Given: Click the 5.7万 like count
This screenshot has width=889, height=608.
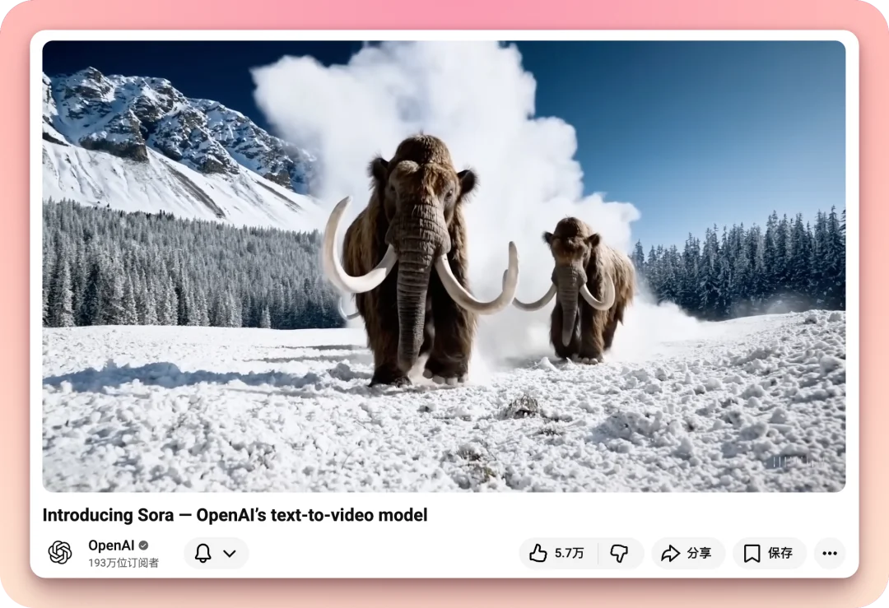Looking at the screenshot, I should (569, 554).
